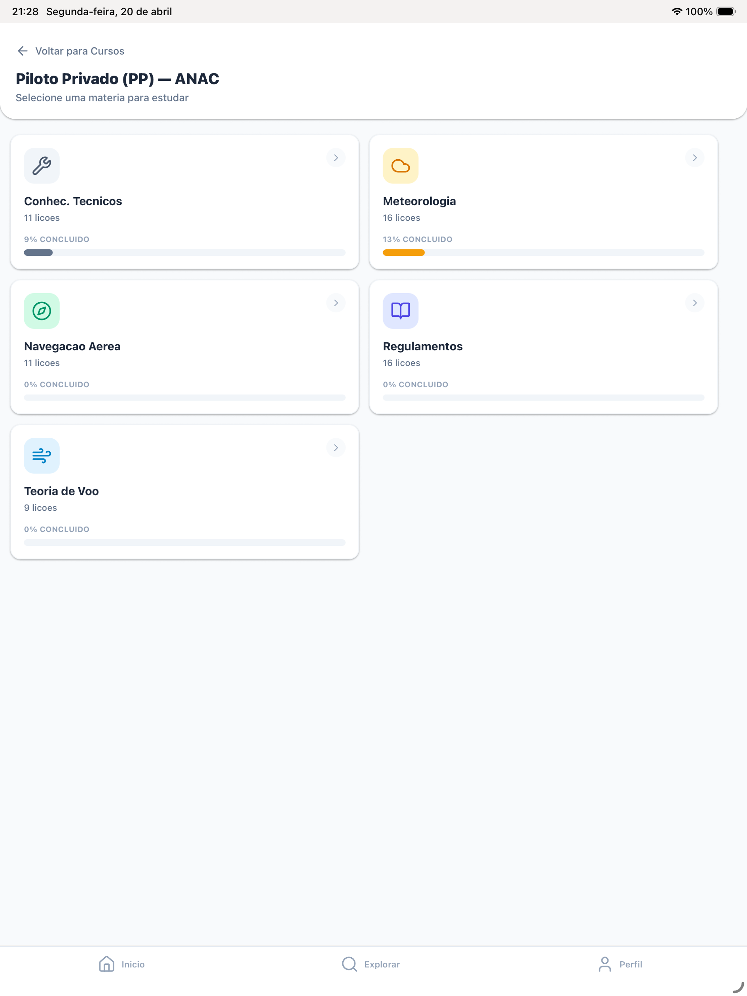The height and width of the screenshot is (996, 747).
Task: Tap the wind icon for Teoria de Voo
Action: tap(41, 456)
